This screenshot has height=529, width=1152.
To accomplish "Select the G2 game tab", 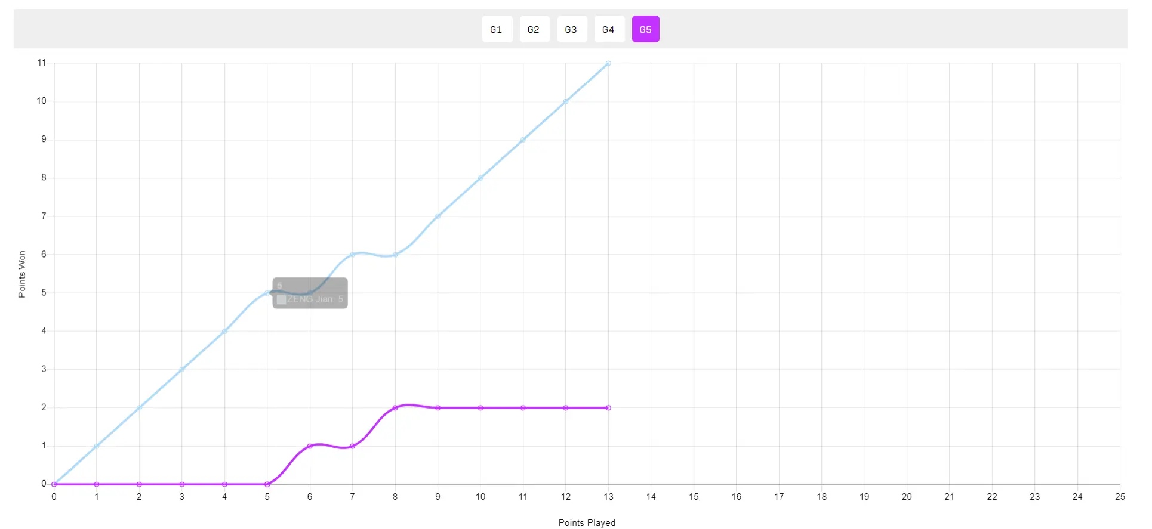I will (x=534, y=29).
